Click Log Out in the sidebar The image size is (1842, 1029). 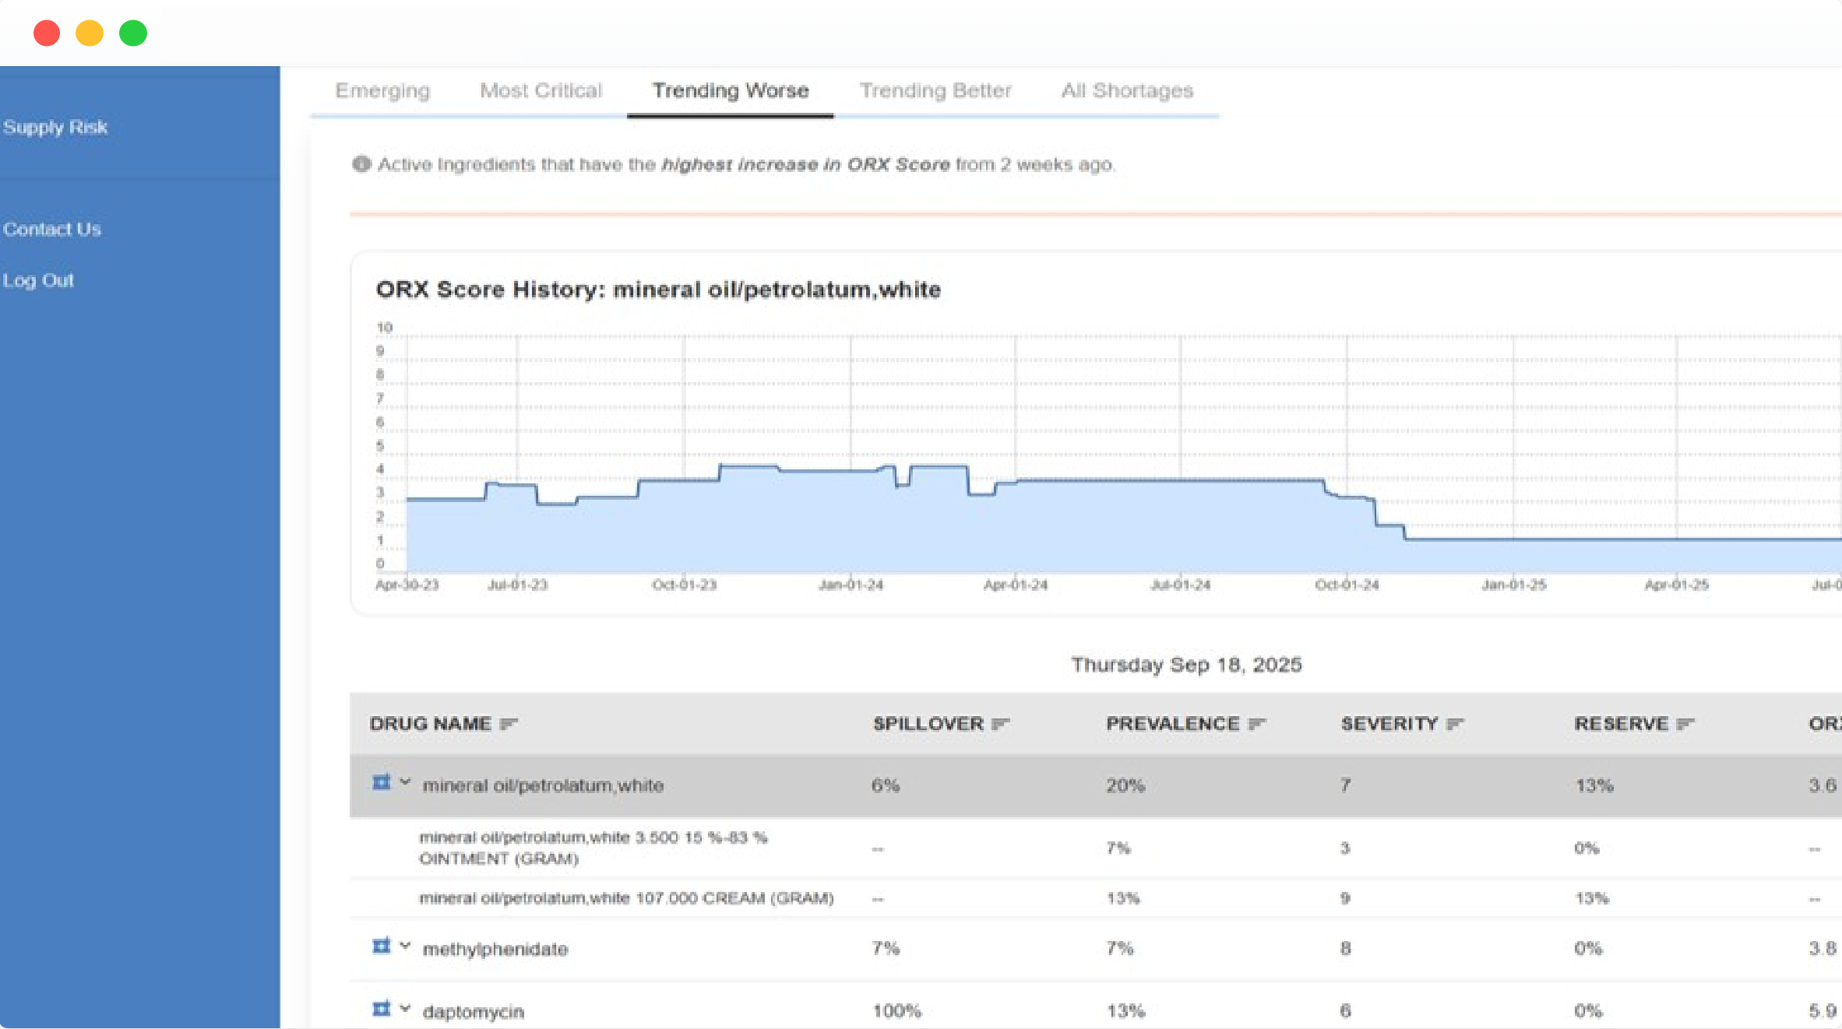tap(38, 280)
